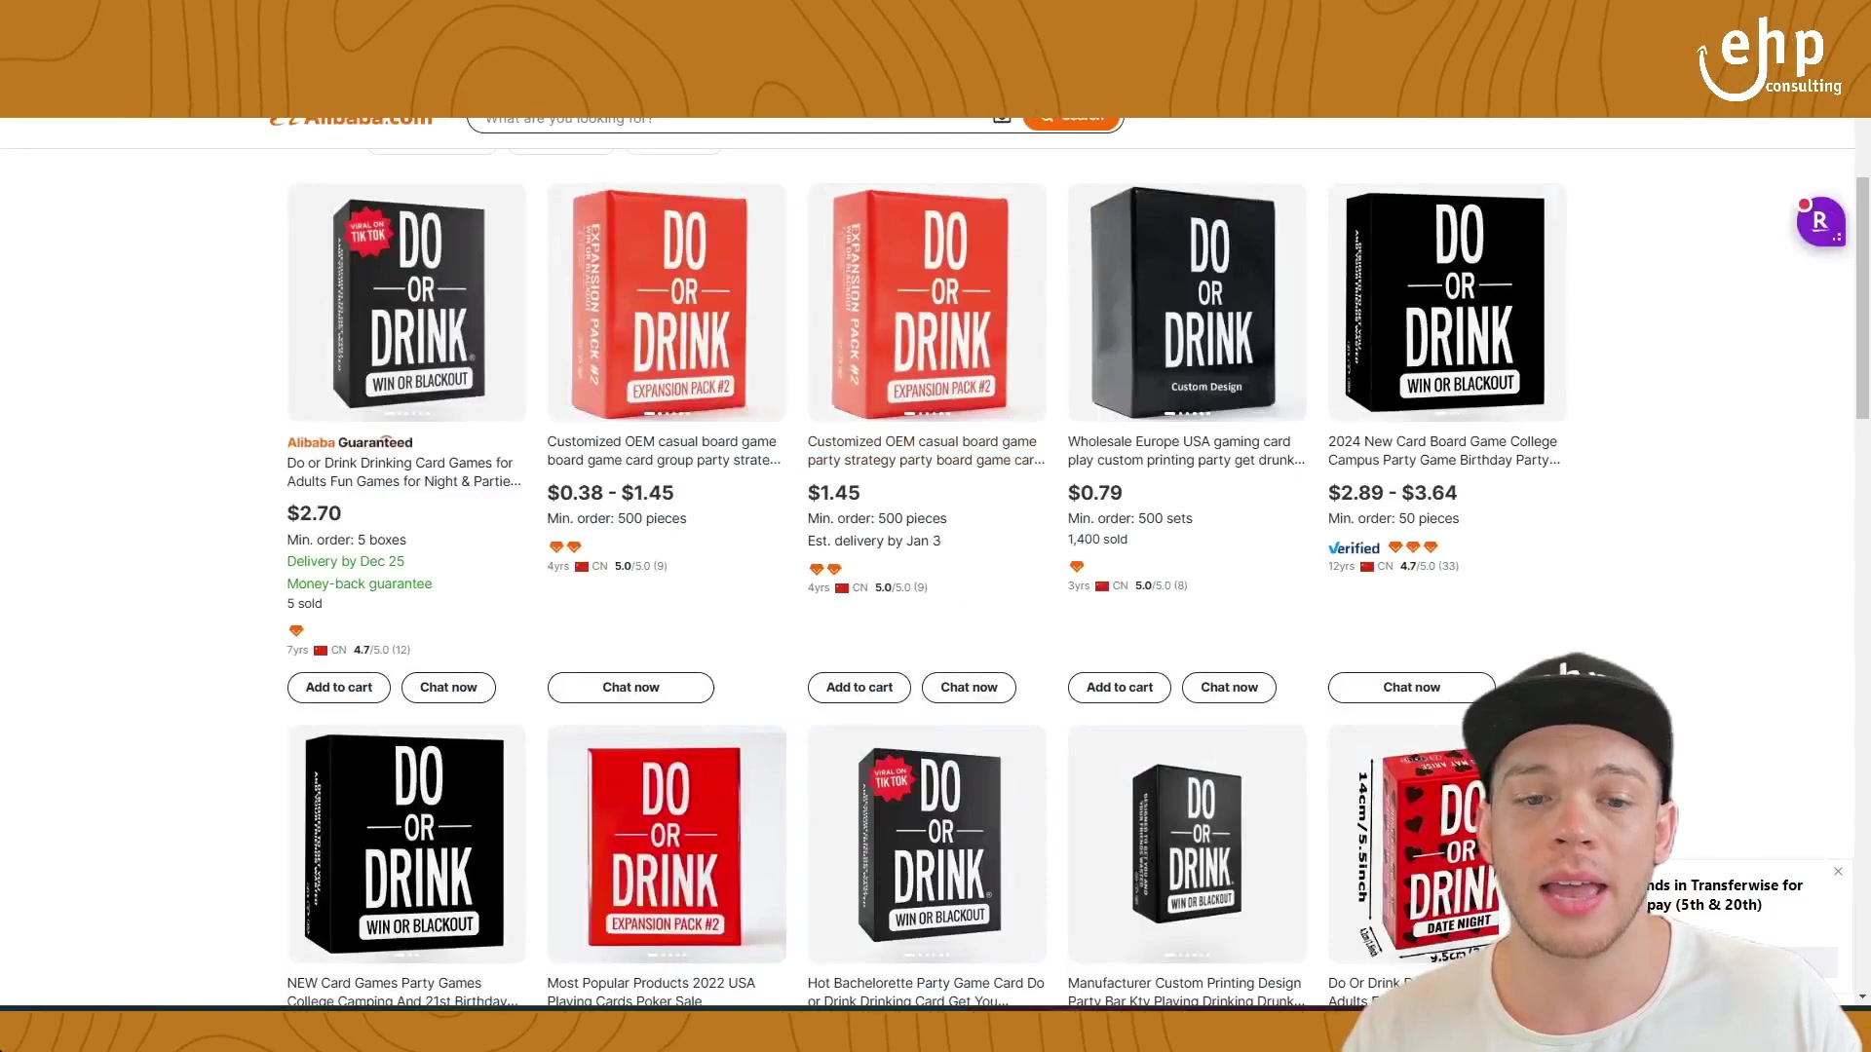Viewport: 1871px width, 1052px height.
Task: Open thumbnail of TikTok viral Do or Drink $2.70
Action: pyautogui.click(x=406, y=302)
